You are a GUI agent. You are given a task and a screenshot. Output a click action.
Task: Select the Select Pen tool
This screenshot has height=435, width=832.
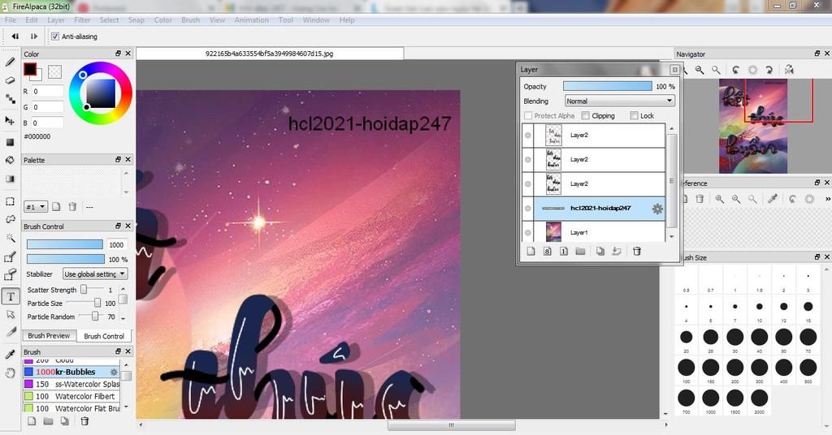(10, 257)
